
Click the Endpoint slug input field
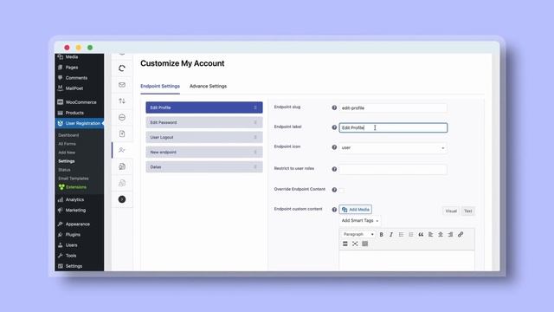(x=393, y=107)
